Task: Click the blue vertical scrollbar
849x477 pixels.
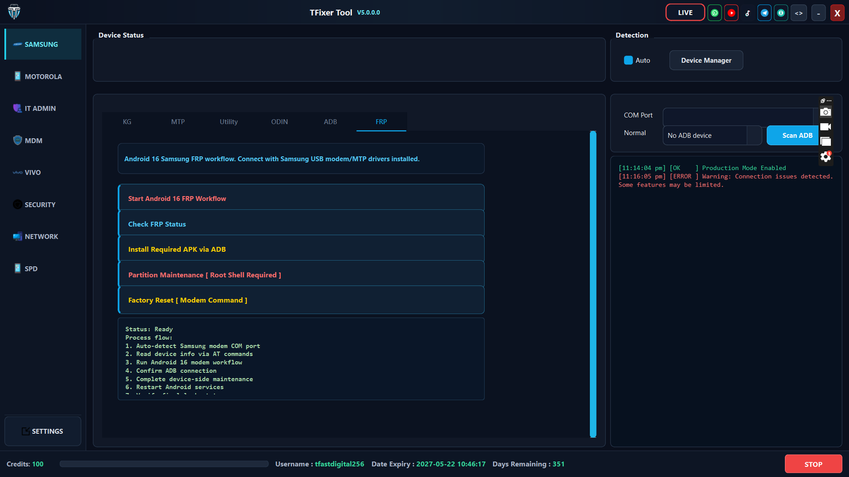Action: (593, 284)
